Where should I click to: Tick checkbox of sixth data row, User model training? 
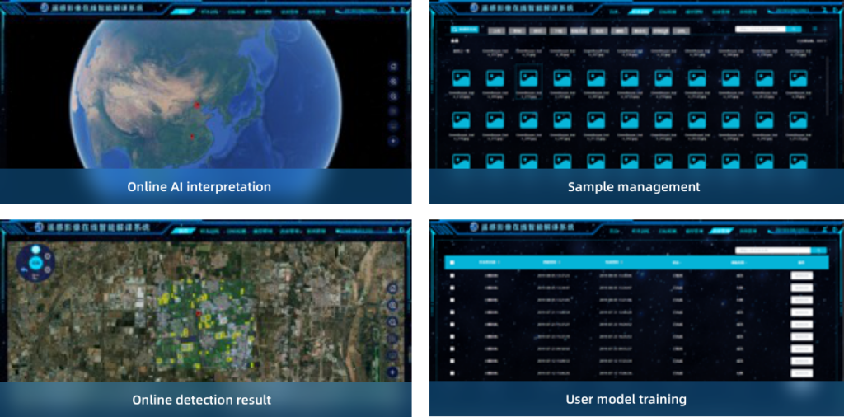coord(452,337)
